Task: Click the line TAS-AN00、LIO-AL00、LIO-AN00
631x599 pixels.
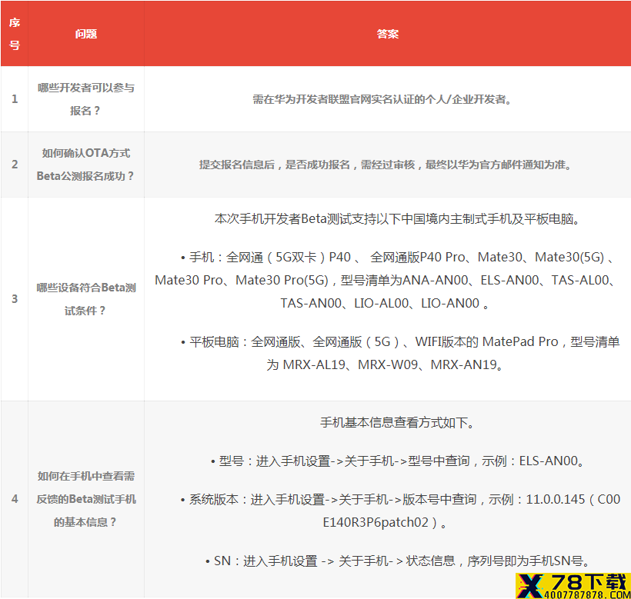Action: (x=384, y=303)
